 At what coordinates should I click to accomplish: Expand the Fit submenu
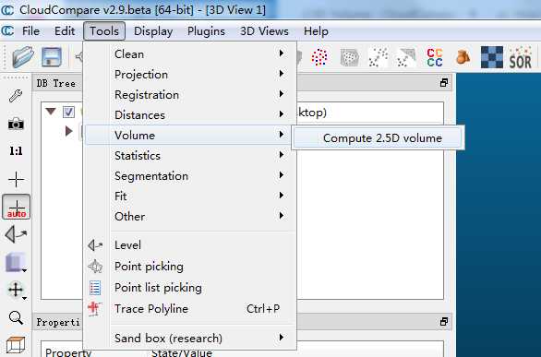click(190, 196)
